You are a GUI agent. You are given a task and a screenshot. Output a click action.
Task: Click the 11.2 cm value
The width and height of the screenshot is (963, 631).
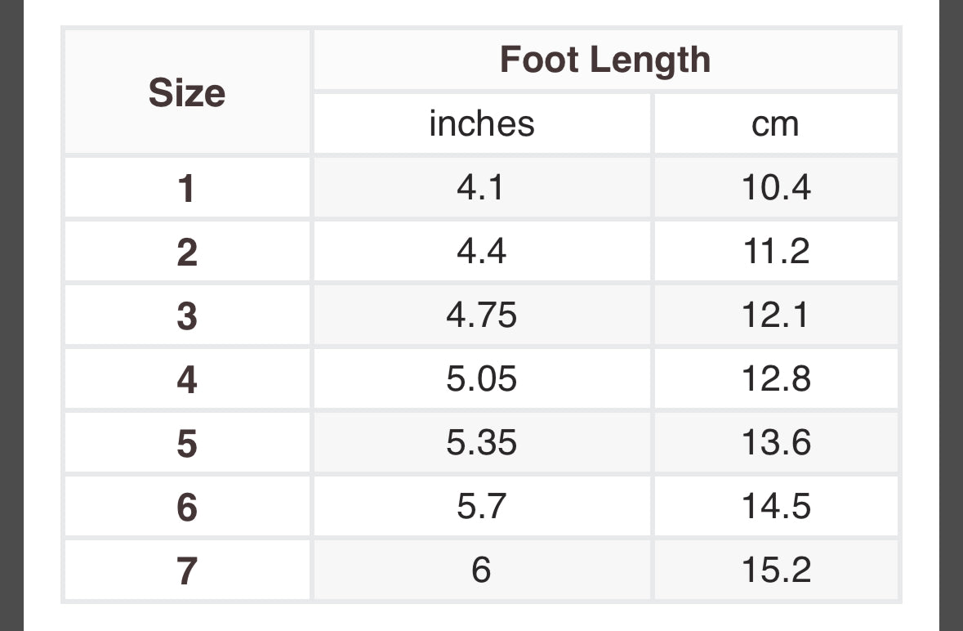pyautogui.click(x=776, y=251)
